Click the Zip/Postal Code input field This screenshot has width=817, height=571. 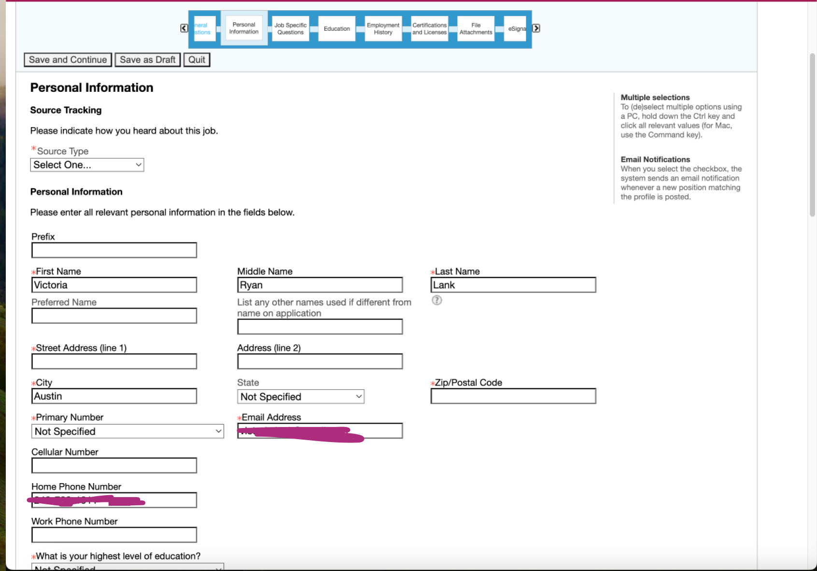tap(513, 396)
